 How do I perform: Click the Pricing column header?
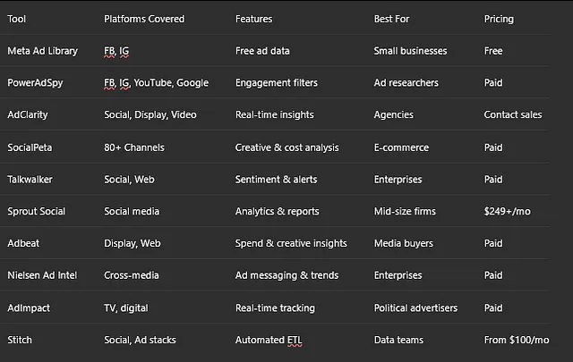point(499,19)
